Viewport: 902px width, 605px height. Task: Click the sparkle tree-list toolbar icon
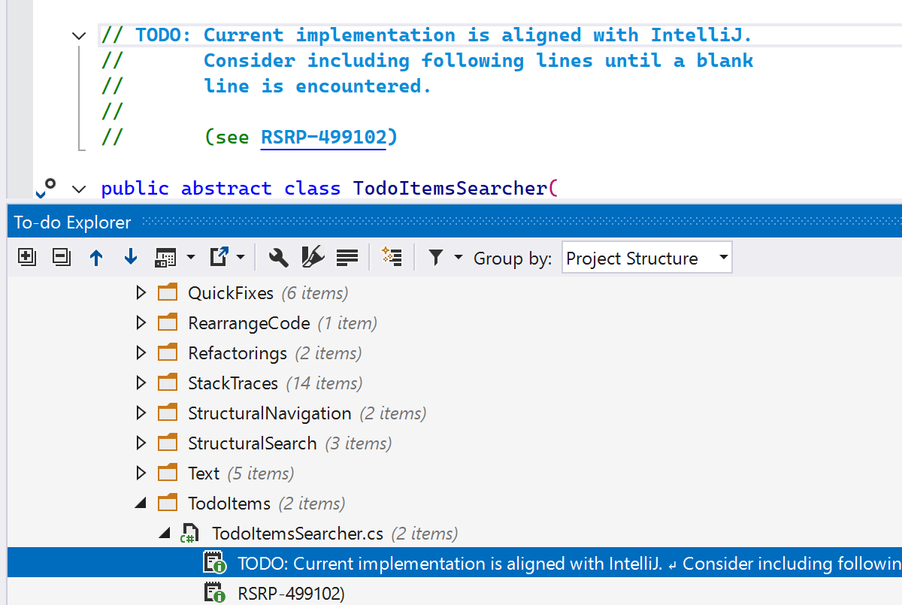pyautogui.click(x=392, y=258)
